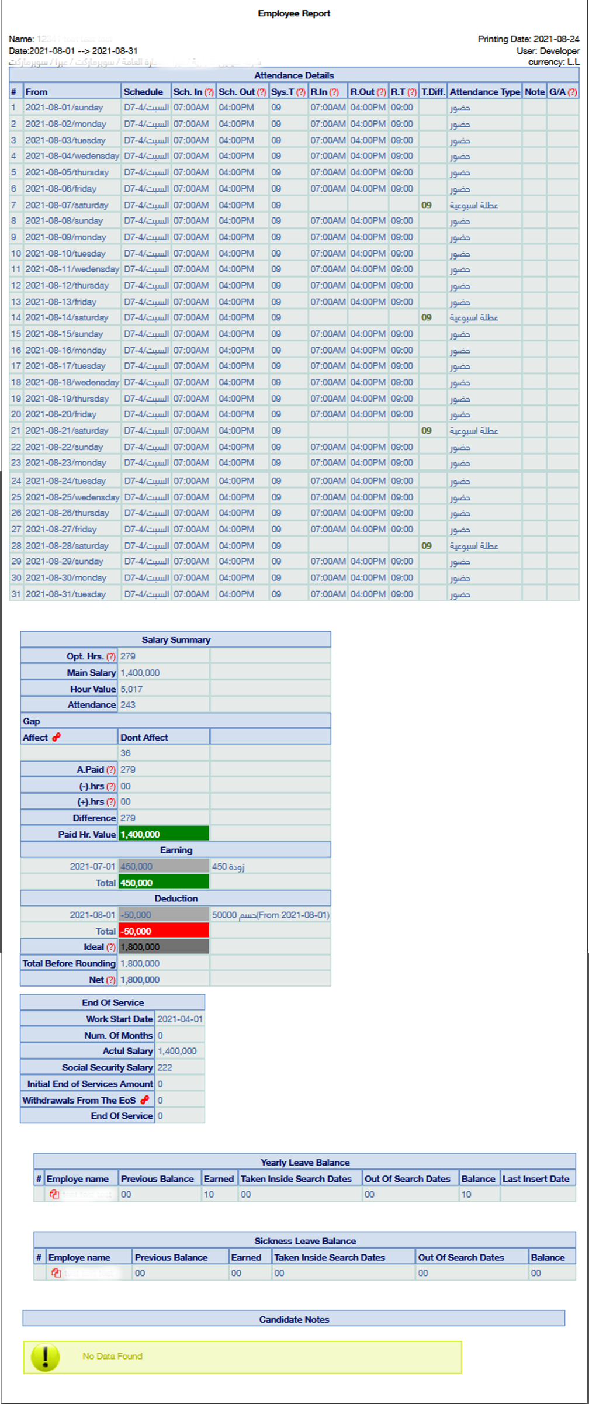The height and width of the screenshot is (1404, 589).
Task: Click the link icon beside Withdrawals From The EoS
Action: (x=144, y=1099)
